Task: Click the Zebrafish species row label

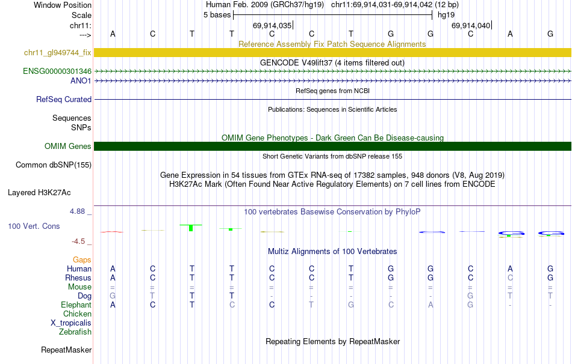Action: 75,332
